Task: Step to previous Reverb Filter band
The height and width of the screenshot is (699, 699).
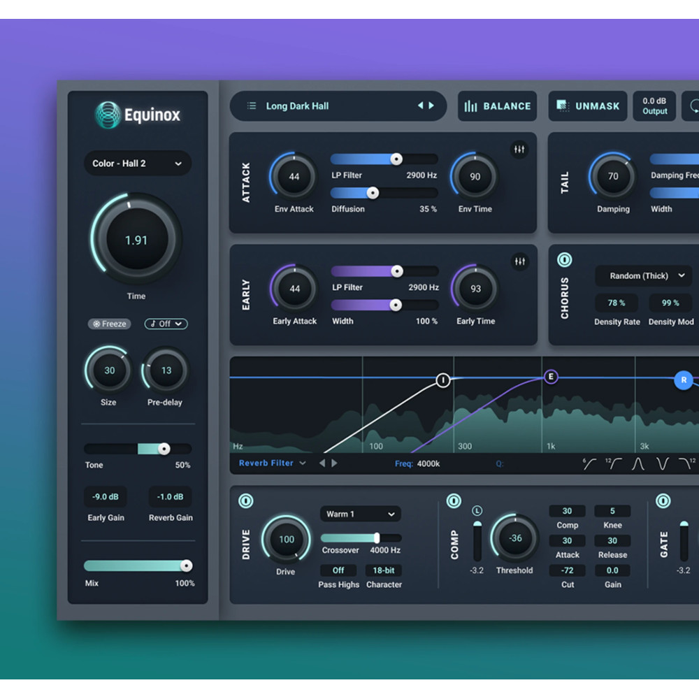Action: tap(322, 463)
